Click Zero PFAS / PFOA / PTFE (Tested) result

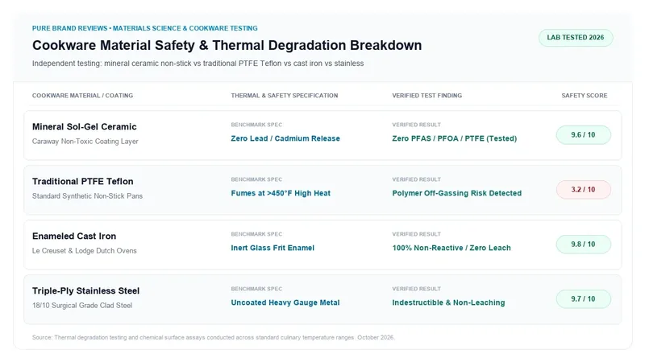pos(455,138)
